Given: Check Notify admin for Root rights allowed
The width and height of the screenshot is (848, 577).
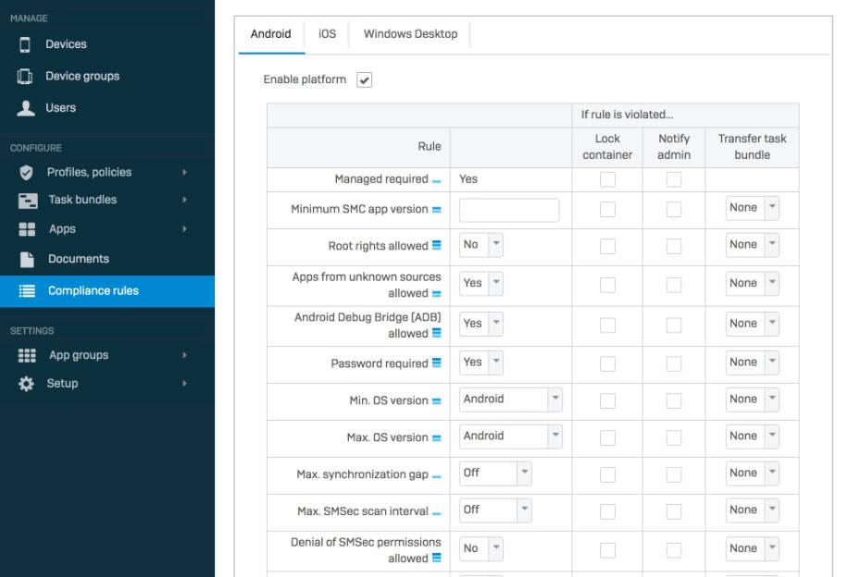Looking at the screenshot, I should click(x=673, y=246).
